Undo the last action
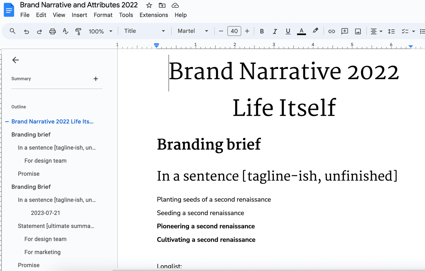 26,31
